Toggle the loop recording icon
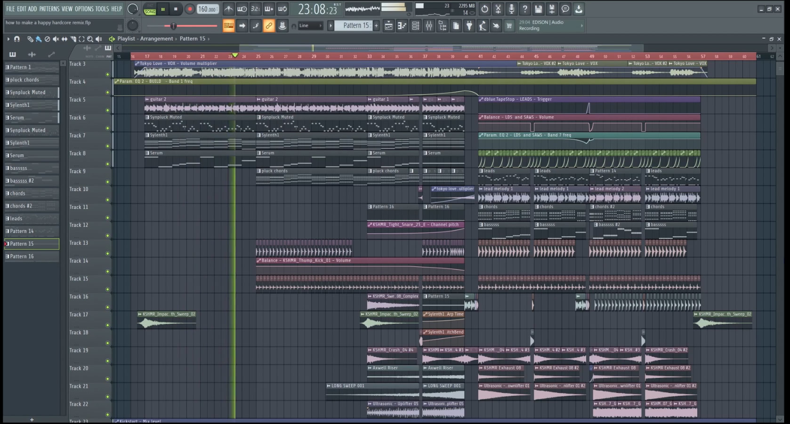 tap(282, 9)
